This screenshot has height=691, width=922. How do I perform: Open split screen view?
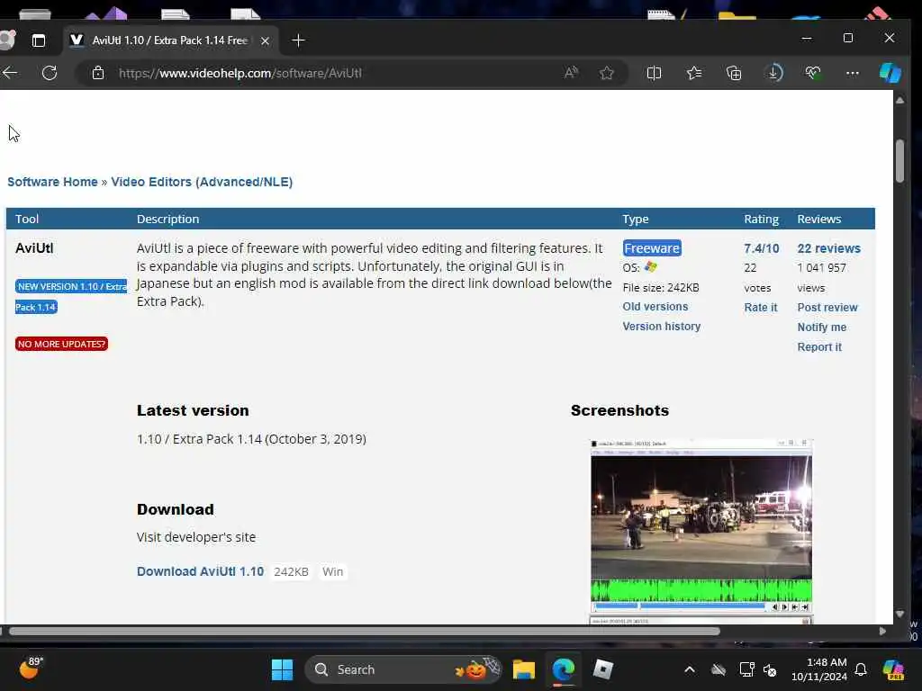tap(654, 73)
